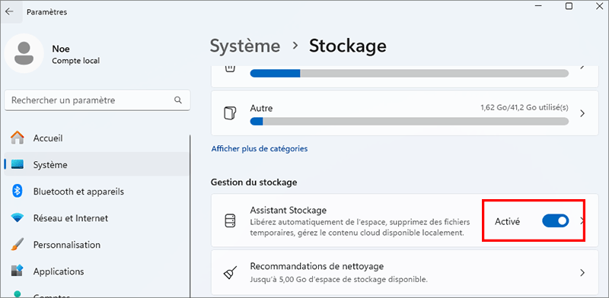Screen dimensions: 609x298
Task: Click the Rechercher un paramètre field
Action: [97, 100]
